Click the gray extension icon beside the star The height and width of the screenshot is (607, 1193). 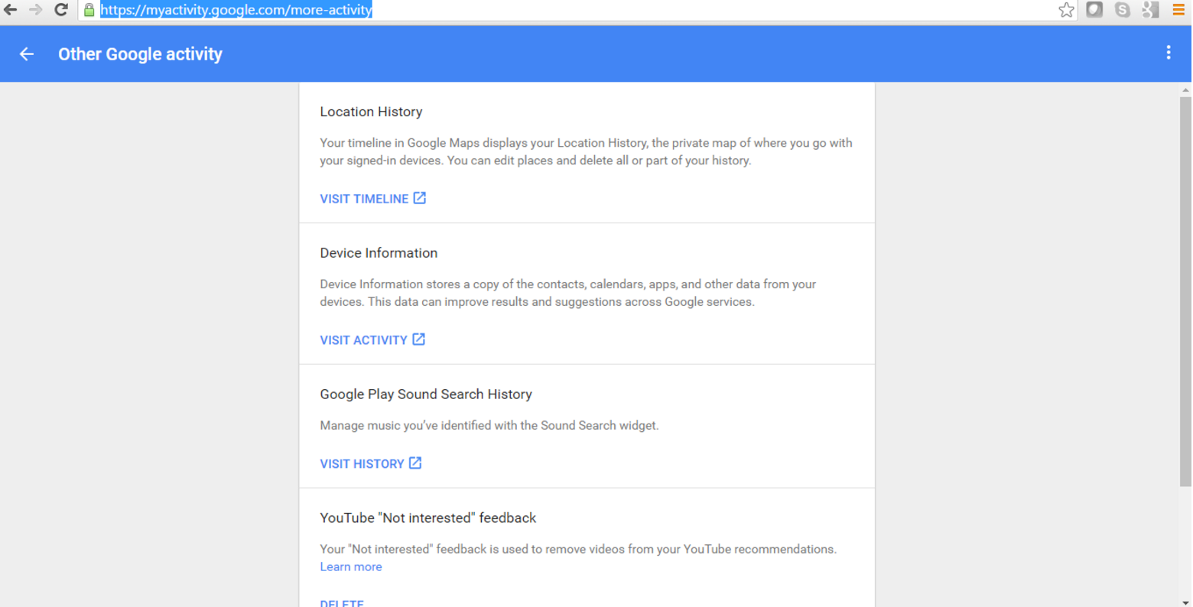1094,10
